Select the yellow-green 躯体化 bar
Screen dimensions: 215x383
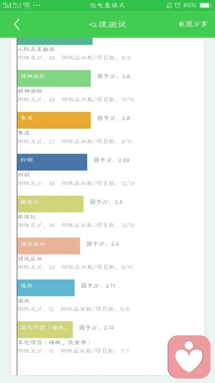tap(51, 204)
